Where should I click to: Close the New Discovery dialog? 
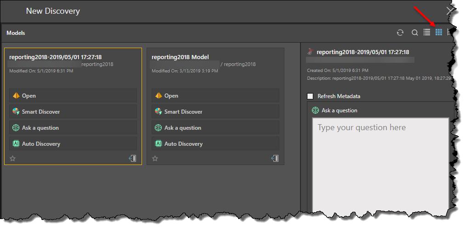(450, 11)
